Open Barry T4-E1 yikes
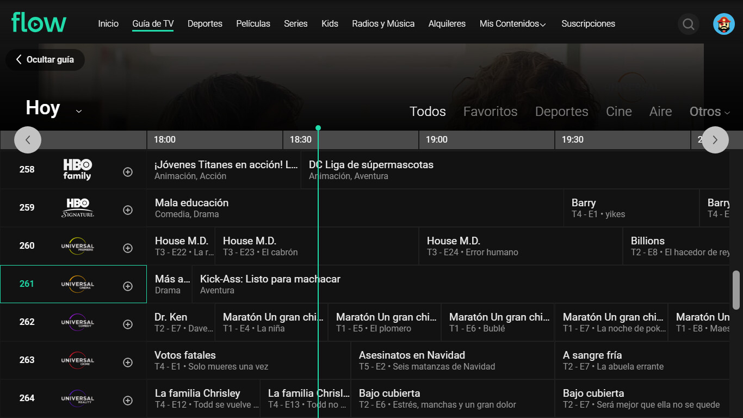 click(631, 208)
